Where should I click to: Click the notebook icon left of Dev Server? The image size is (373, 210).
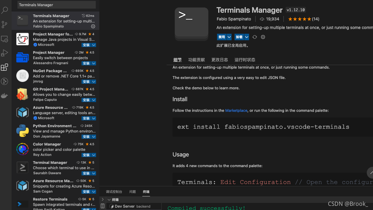103,206
